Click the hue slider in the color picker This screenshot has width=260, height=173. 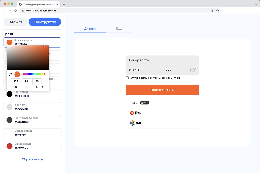(33, 74)
